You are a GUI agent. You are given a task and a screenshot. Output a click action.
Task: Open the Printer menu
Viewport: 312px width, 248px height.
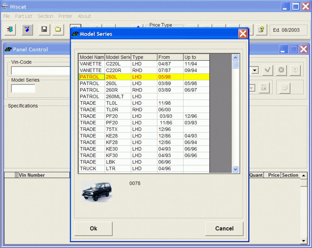pyautogui.click(x=65, y=16)
